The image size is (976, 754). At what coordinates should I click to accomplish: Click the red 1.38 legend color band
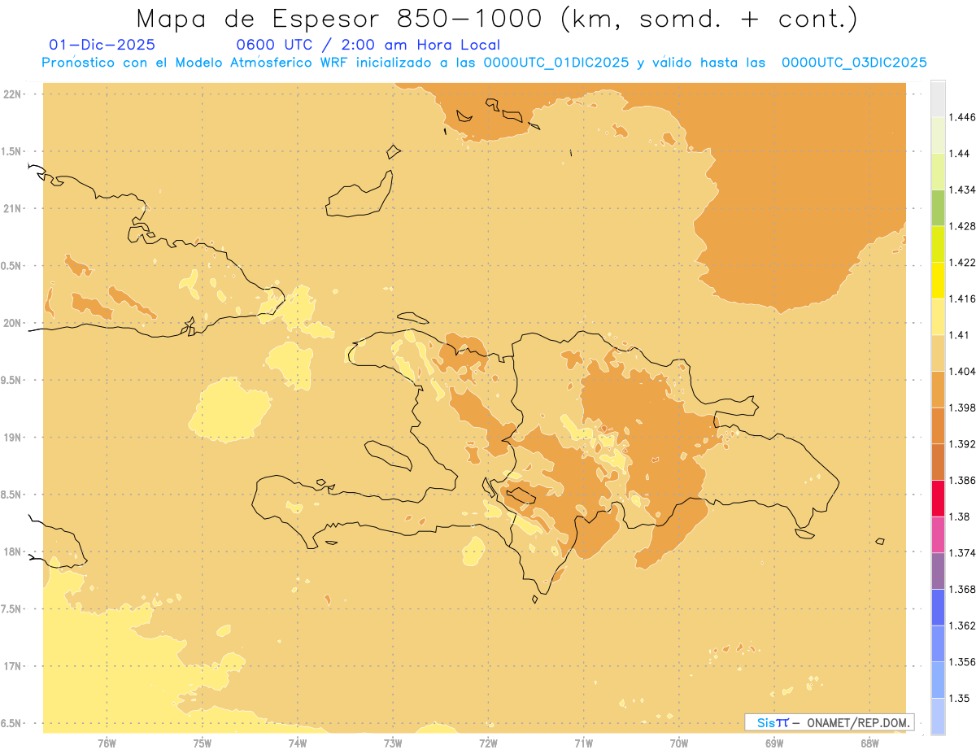pos(938,498)
